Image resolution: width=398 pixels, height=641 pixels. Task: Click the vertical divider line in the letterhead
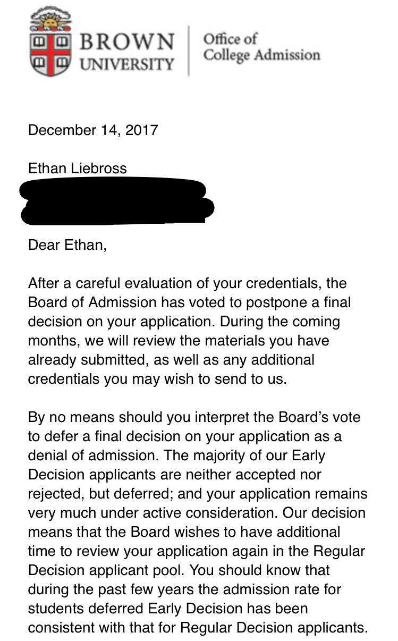pos(189,50)
